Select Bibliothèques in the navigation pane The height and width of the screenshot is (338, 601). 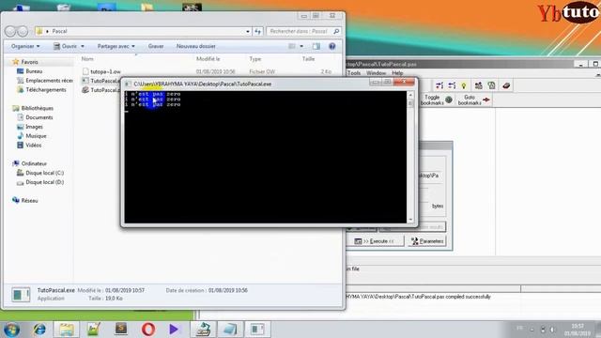point(33,108)
